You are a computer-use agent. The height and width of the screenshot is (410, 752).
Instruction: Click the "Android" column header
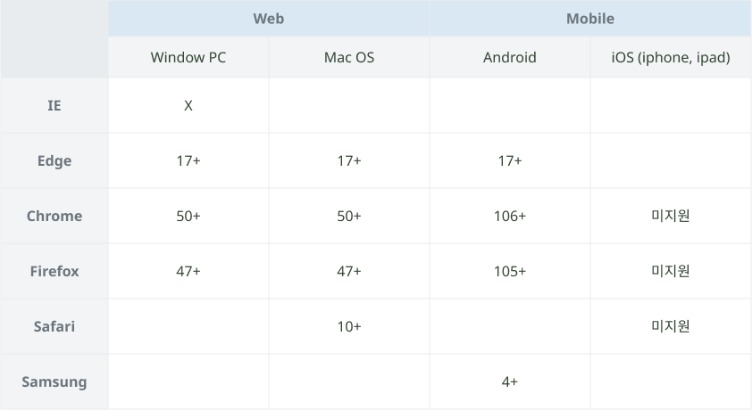click(x=510, y=58)
